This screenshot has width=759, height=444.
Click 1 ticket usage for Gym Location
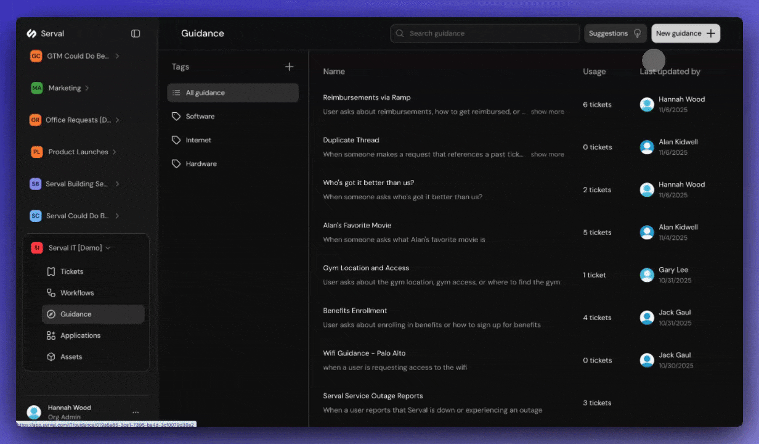[x=594, y=275]
